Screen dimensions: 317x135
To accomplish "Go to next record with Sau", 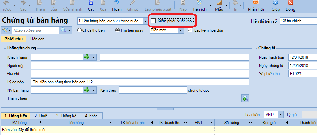I will pos(23,6).
